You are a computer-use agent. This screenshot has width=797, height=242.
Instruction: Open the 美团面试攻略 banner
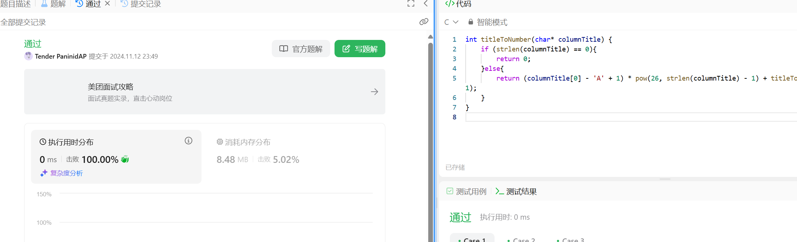tap(205, 92)
